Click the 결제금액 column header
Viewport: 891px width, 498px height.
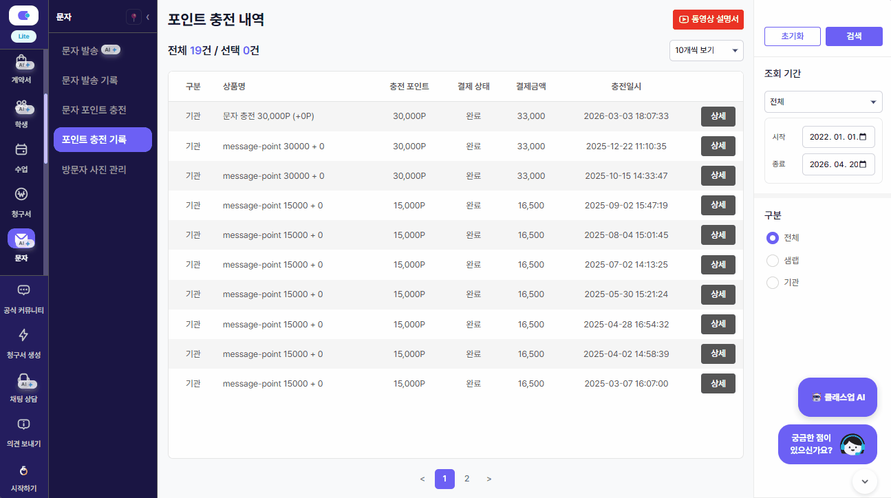coord(531,87)
